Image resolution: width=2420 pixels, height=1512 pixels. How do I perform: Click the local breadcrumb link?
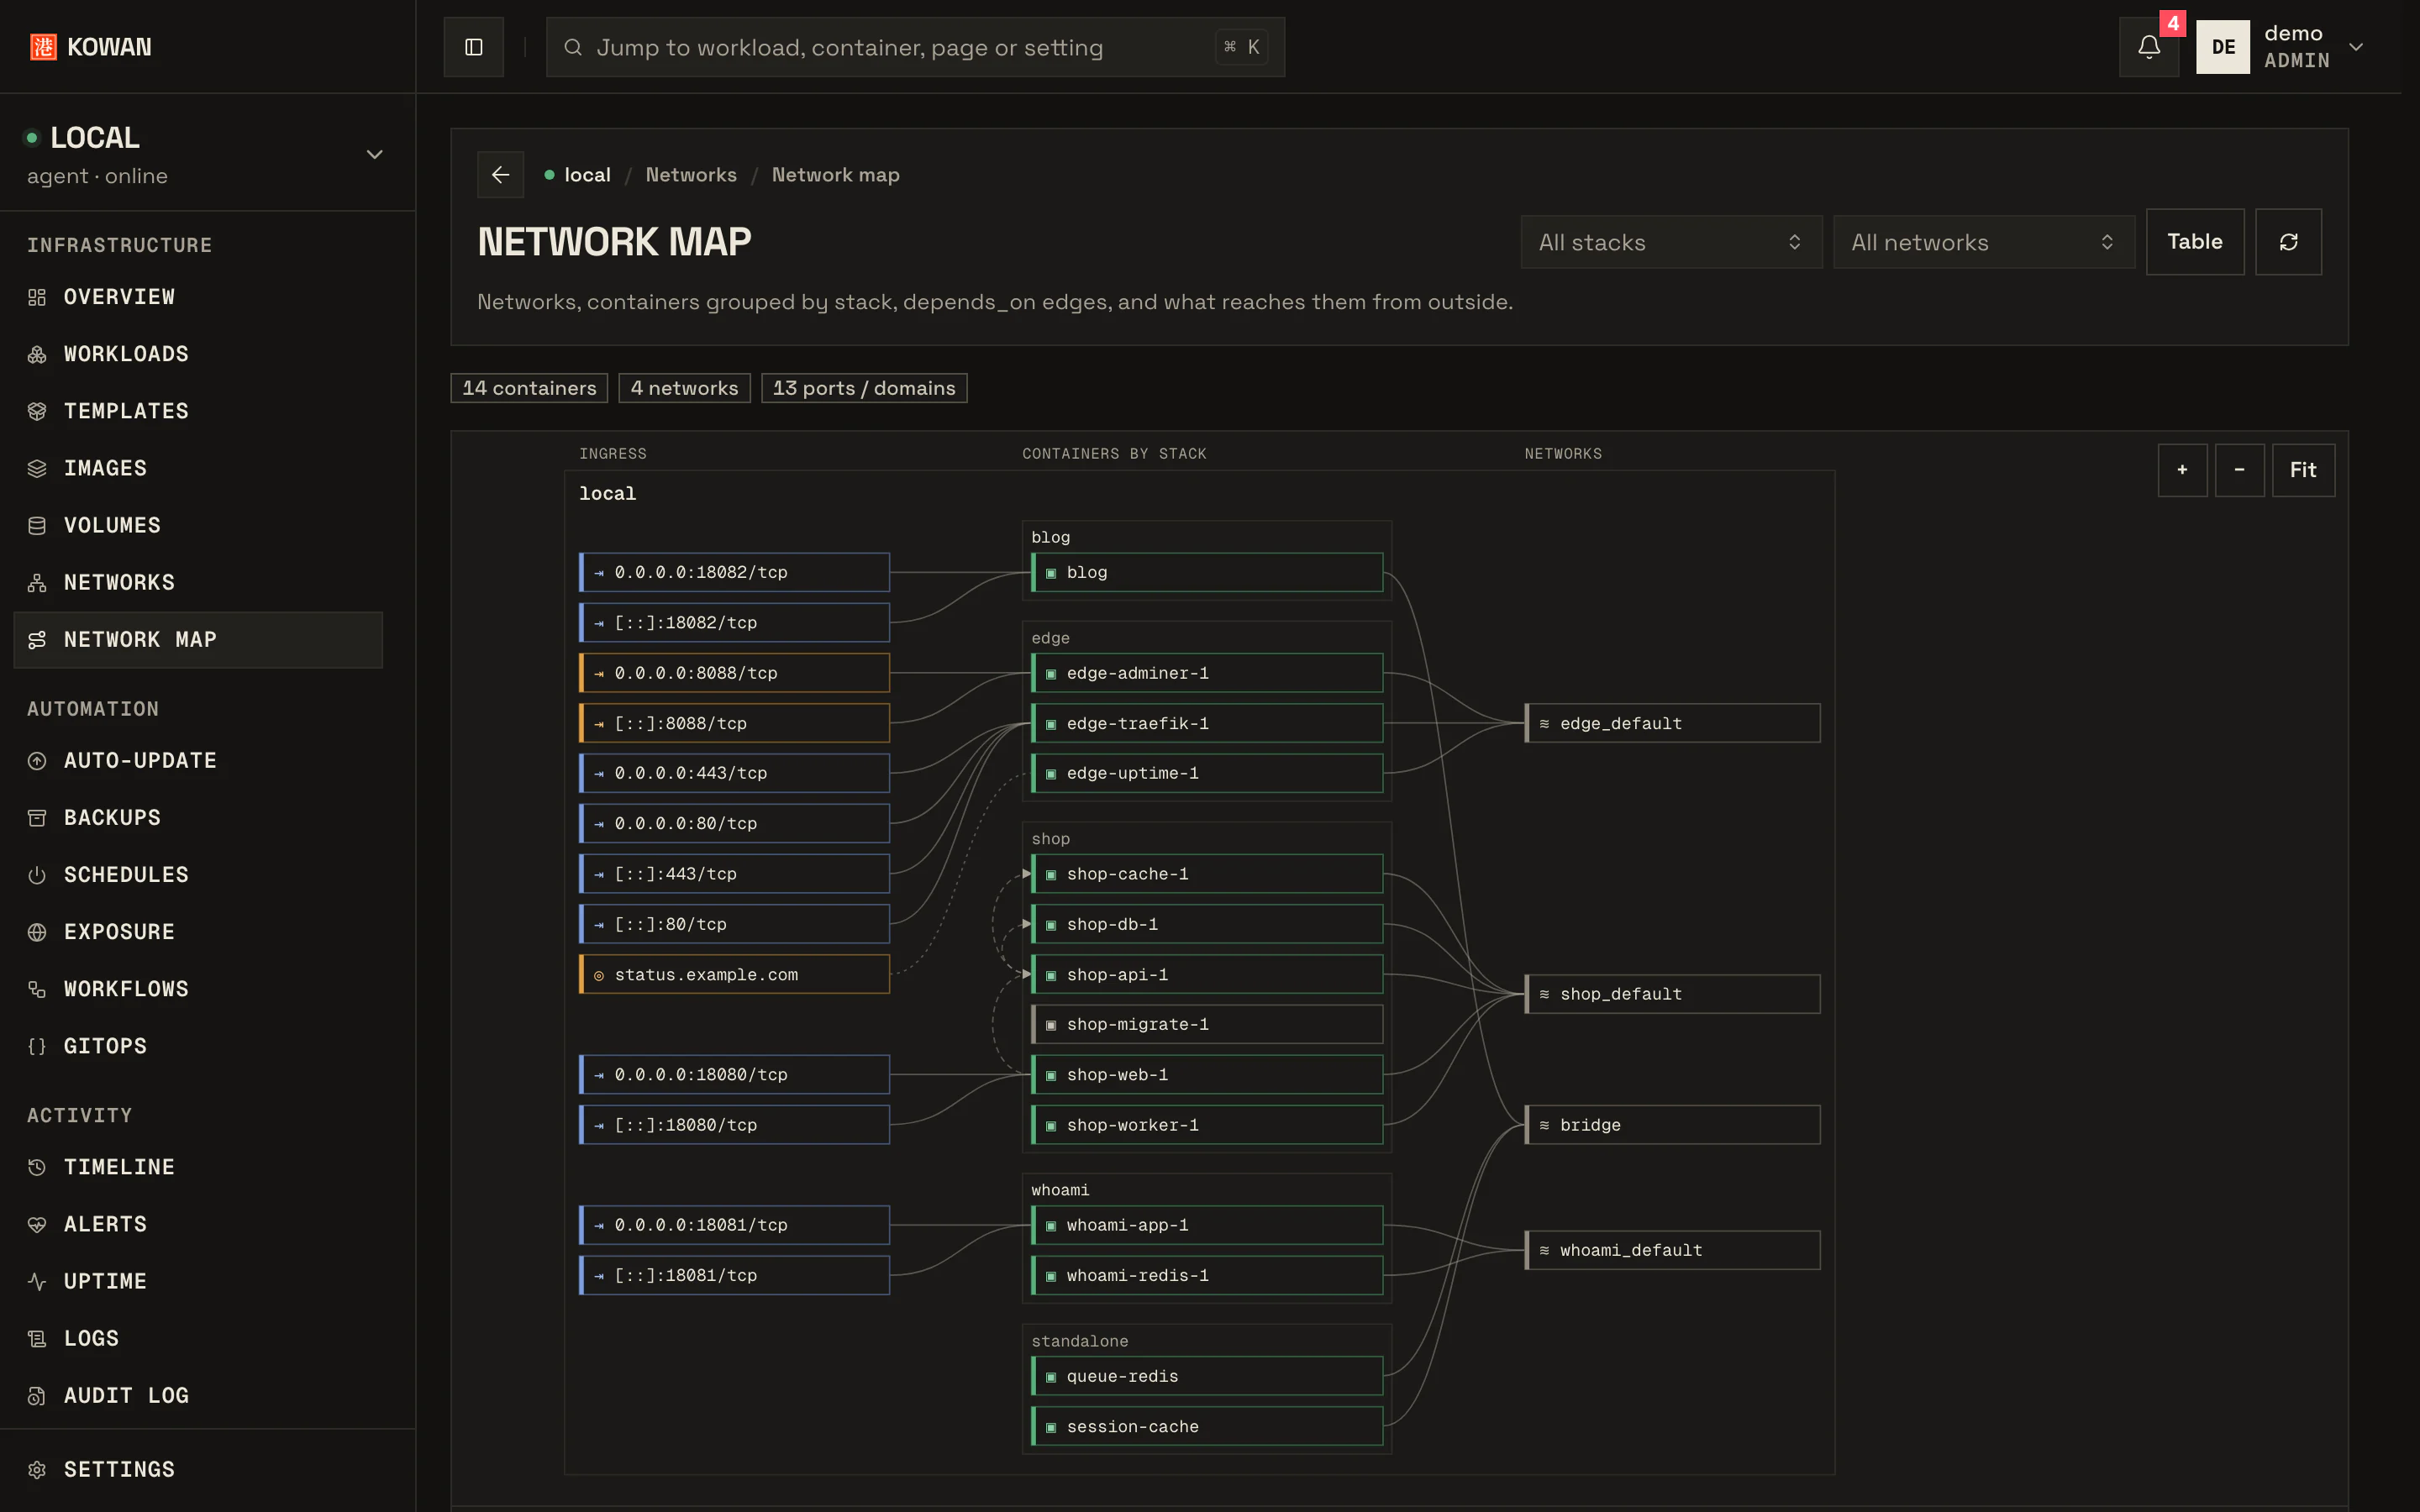(x=587, y=175)
